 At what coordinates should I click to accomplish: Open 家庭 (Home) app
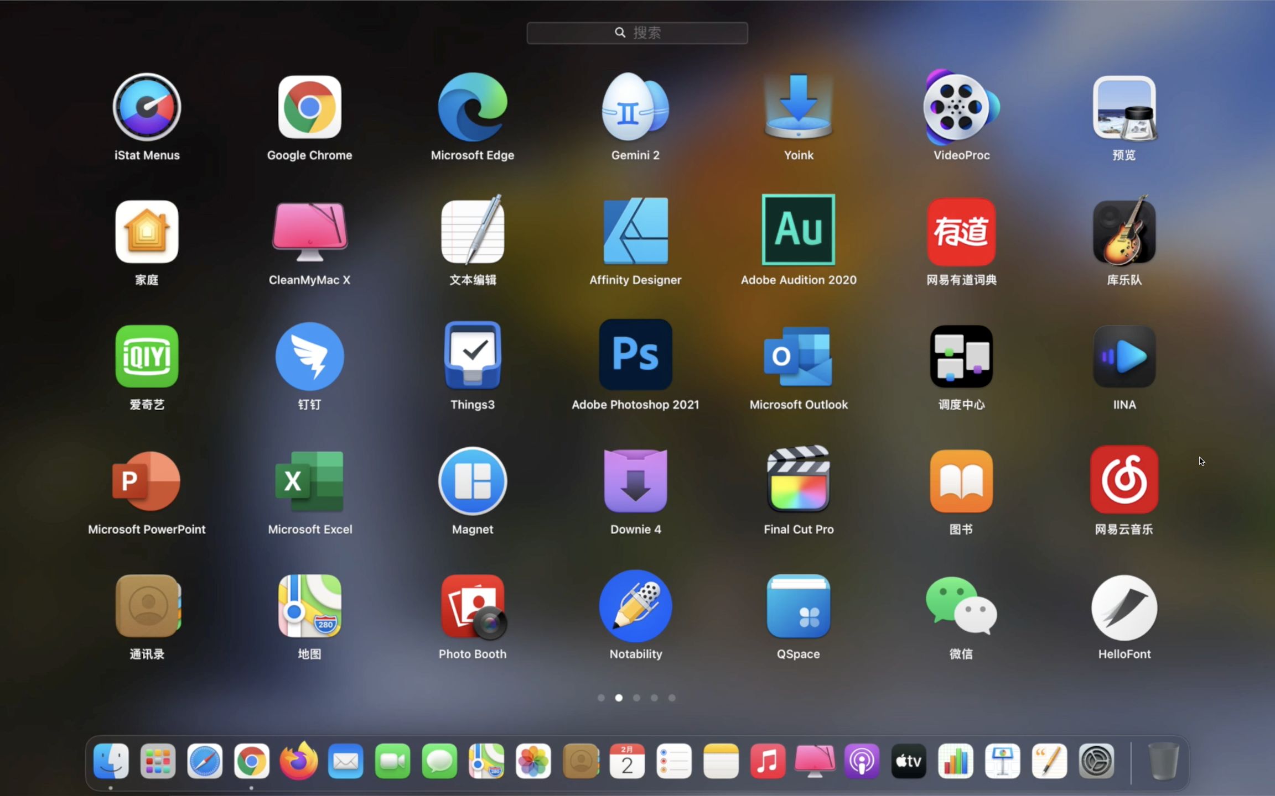[x=147, y=232]
